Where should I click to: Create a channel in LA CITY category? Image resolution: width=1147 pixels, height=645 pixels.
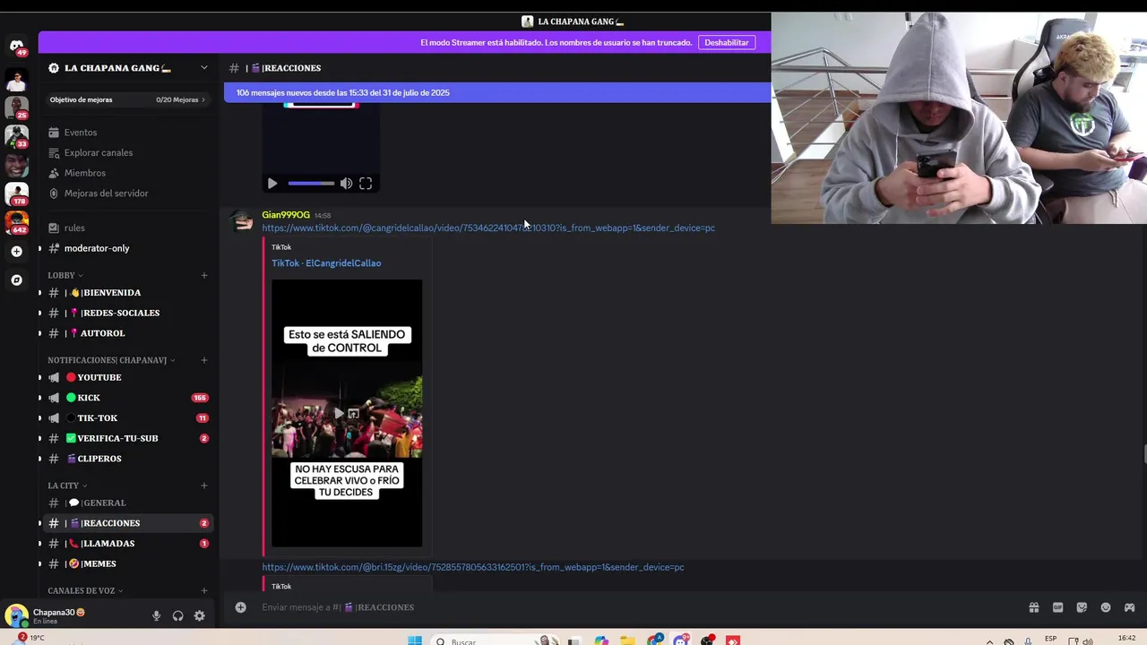[204, 486]
